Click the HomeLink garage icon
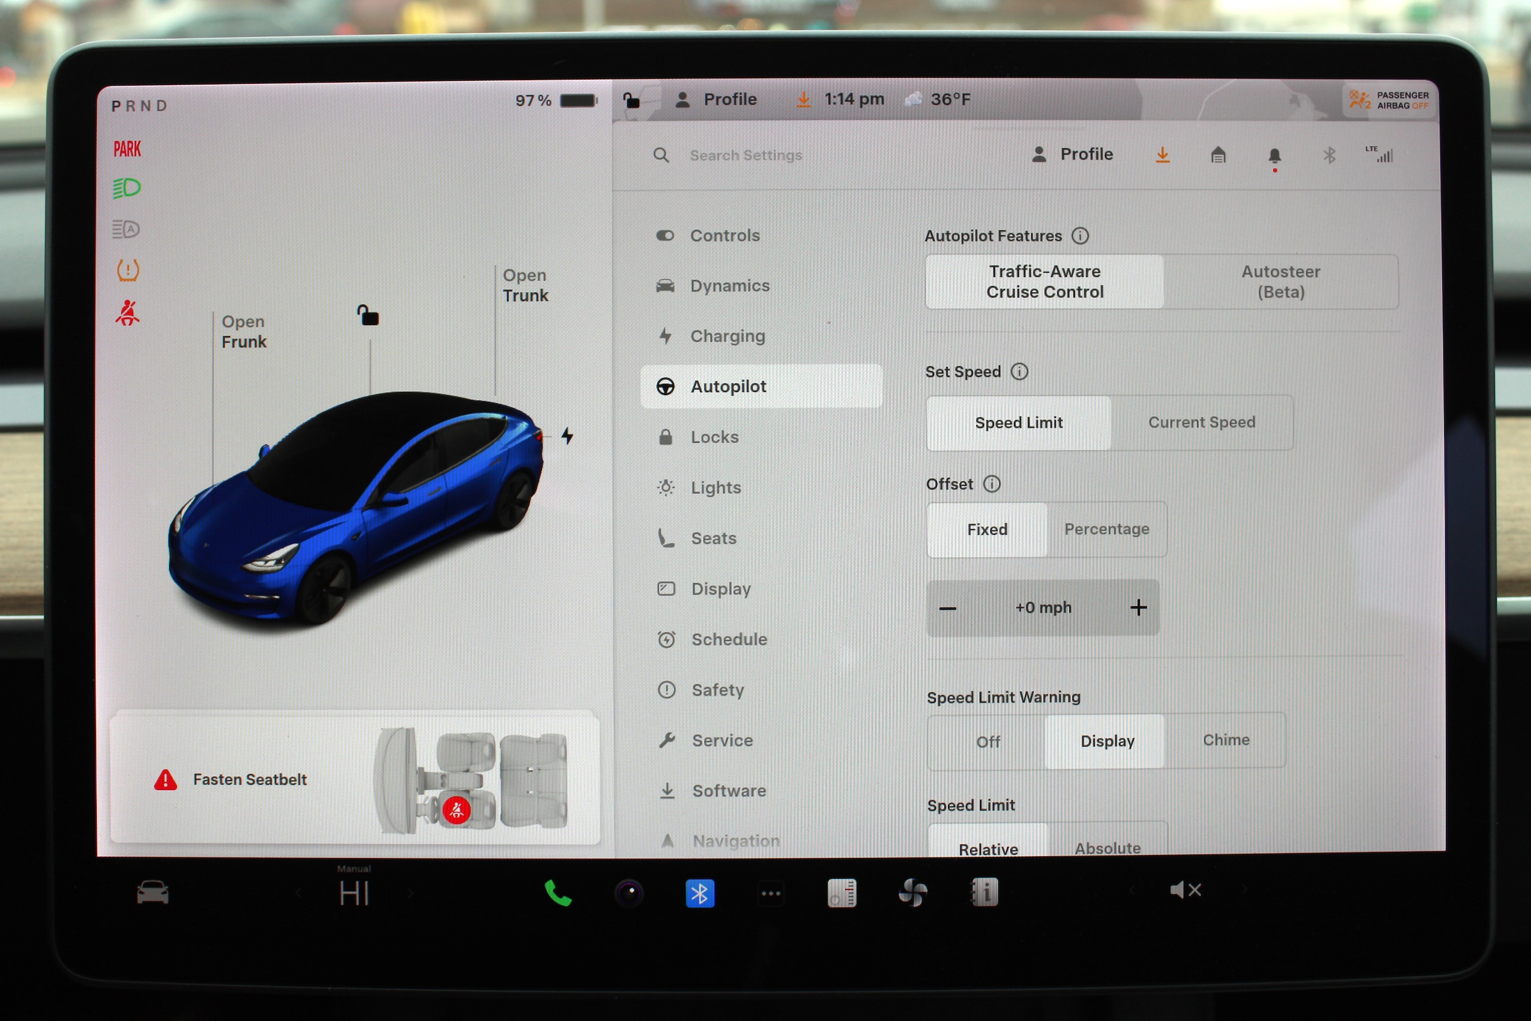 (x=1218, y=155)
